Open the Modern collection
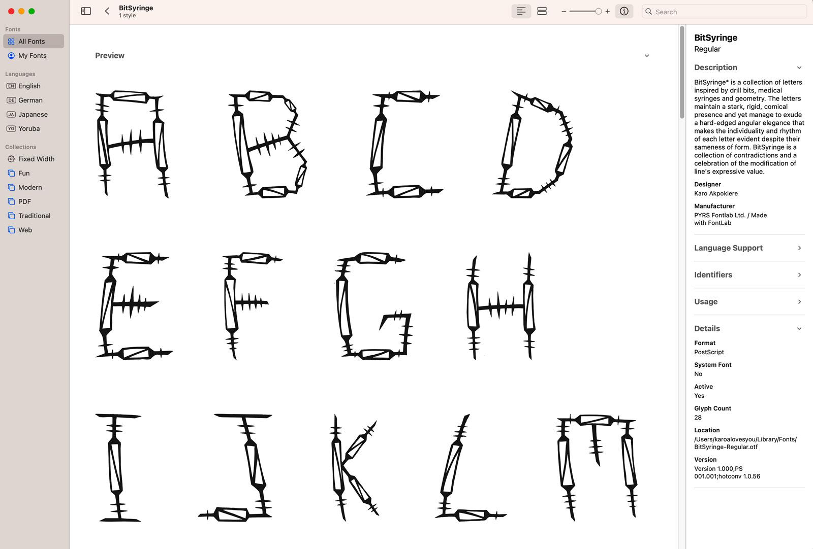 [x=34, y=187]
